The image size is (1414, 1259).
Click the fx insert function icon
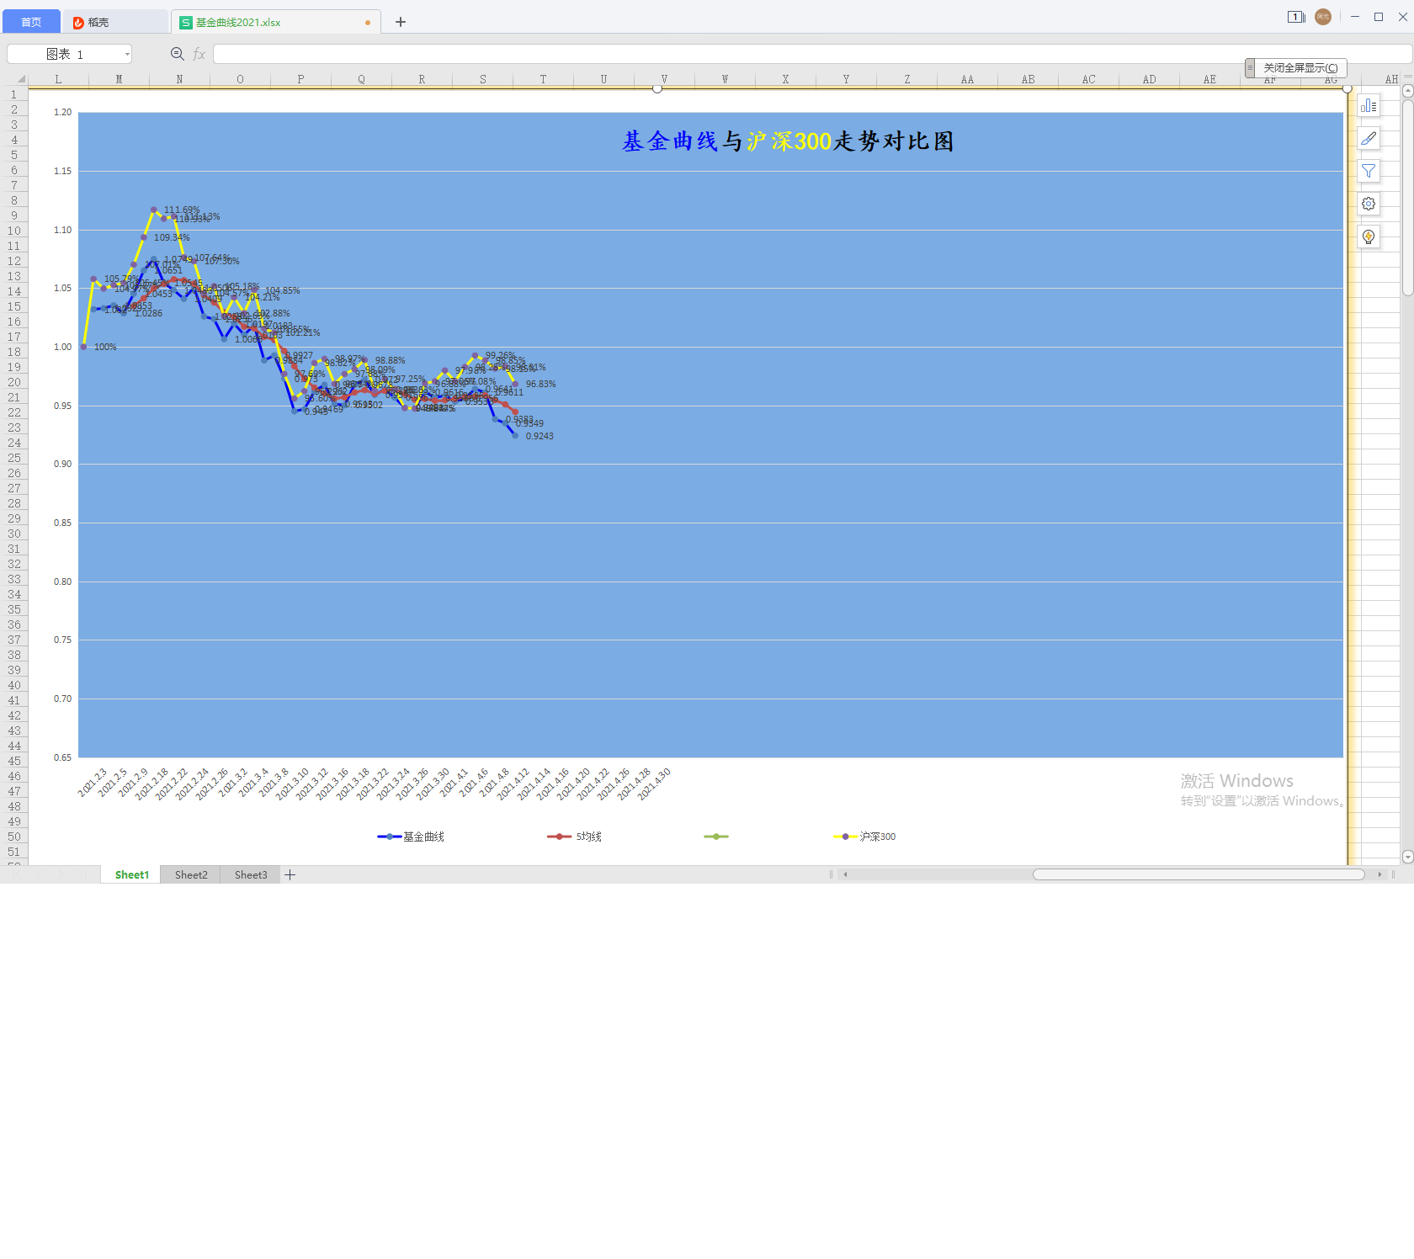click(x=199, y=54)
